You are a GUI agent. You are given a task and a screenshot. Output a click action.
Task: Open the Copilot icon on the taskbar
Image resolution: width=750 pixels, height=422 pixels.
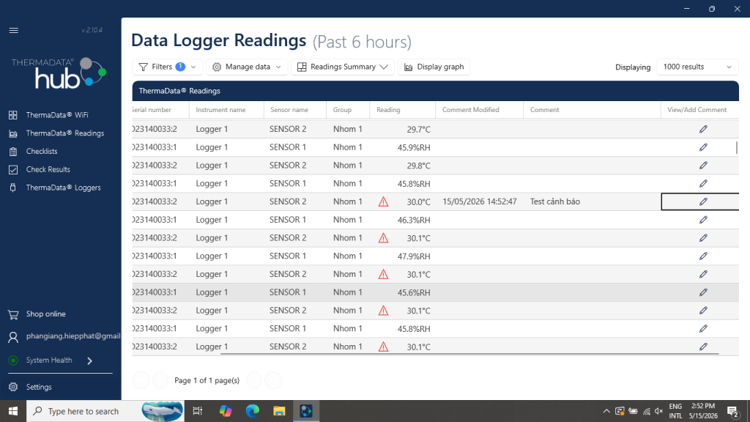point(226,411)
